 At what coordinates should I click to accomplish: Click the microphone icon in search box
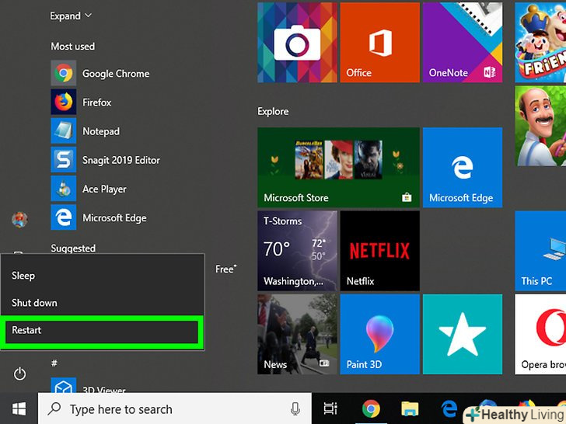point(295,409)
